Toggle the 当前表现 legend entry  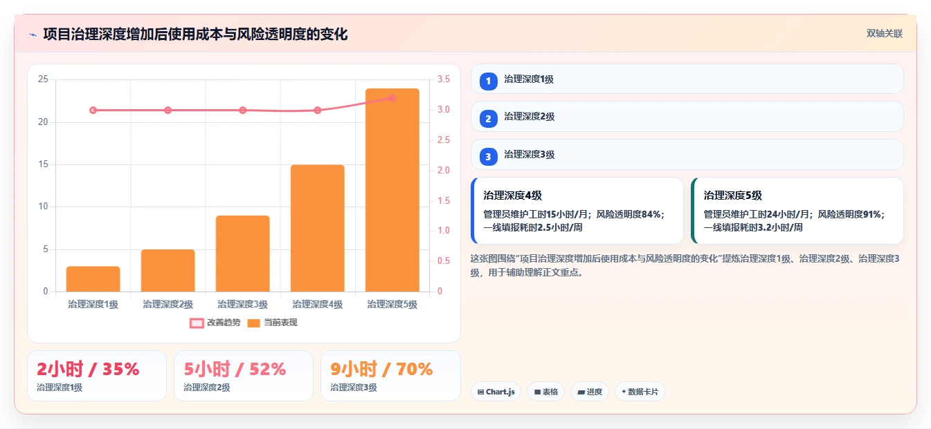click(x=272, y=323)
